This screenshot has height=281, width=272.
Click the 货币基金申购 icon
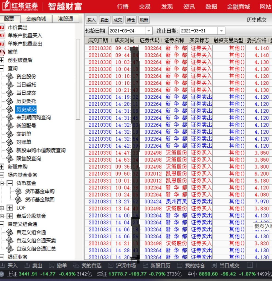pyautogui.click(x=18, y=192)
